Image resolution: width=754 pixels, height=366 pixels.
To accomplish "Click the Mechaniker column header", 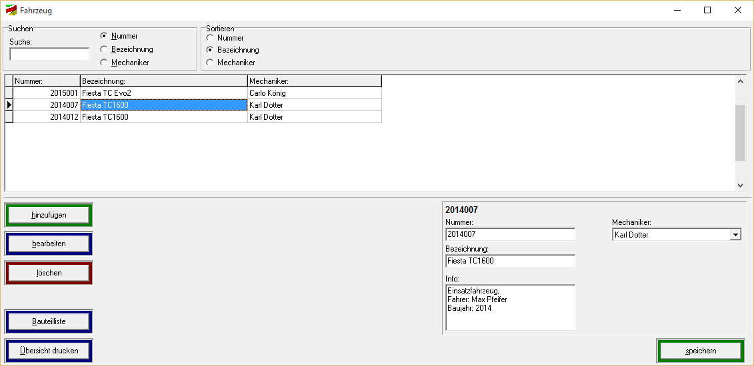I will tap(315, 81).
